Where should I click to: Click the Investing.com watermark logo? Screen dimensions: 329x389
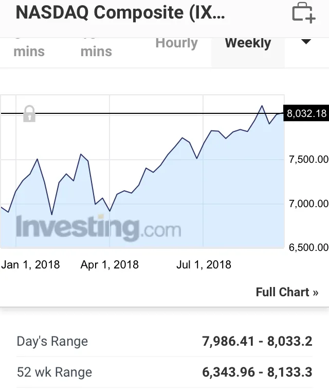tap(98, 228)
